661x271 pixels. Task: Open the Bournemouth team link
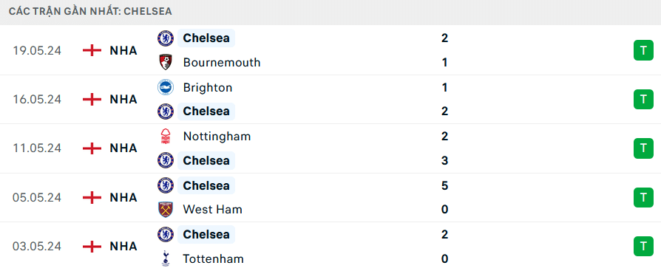click(222, 62)
